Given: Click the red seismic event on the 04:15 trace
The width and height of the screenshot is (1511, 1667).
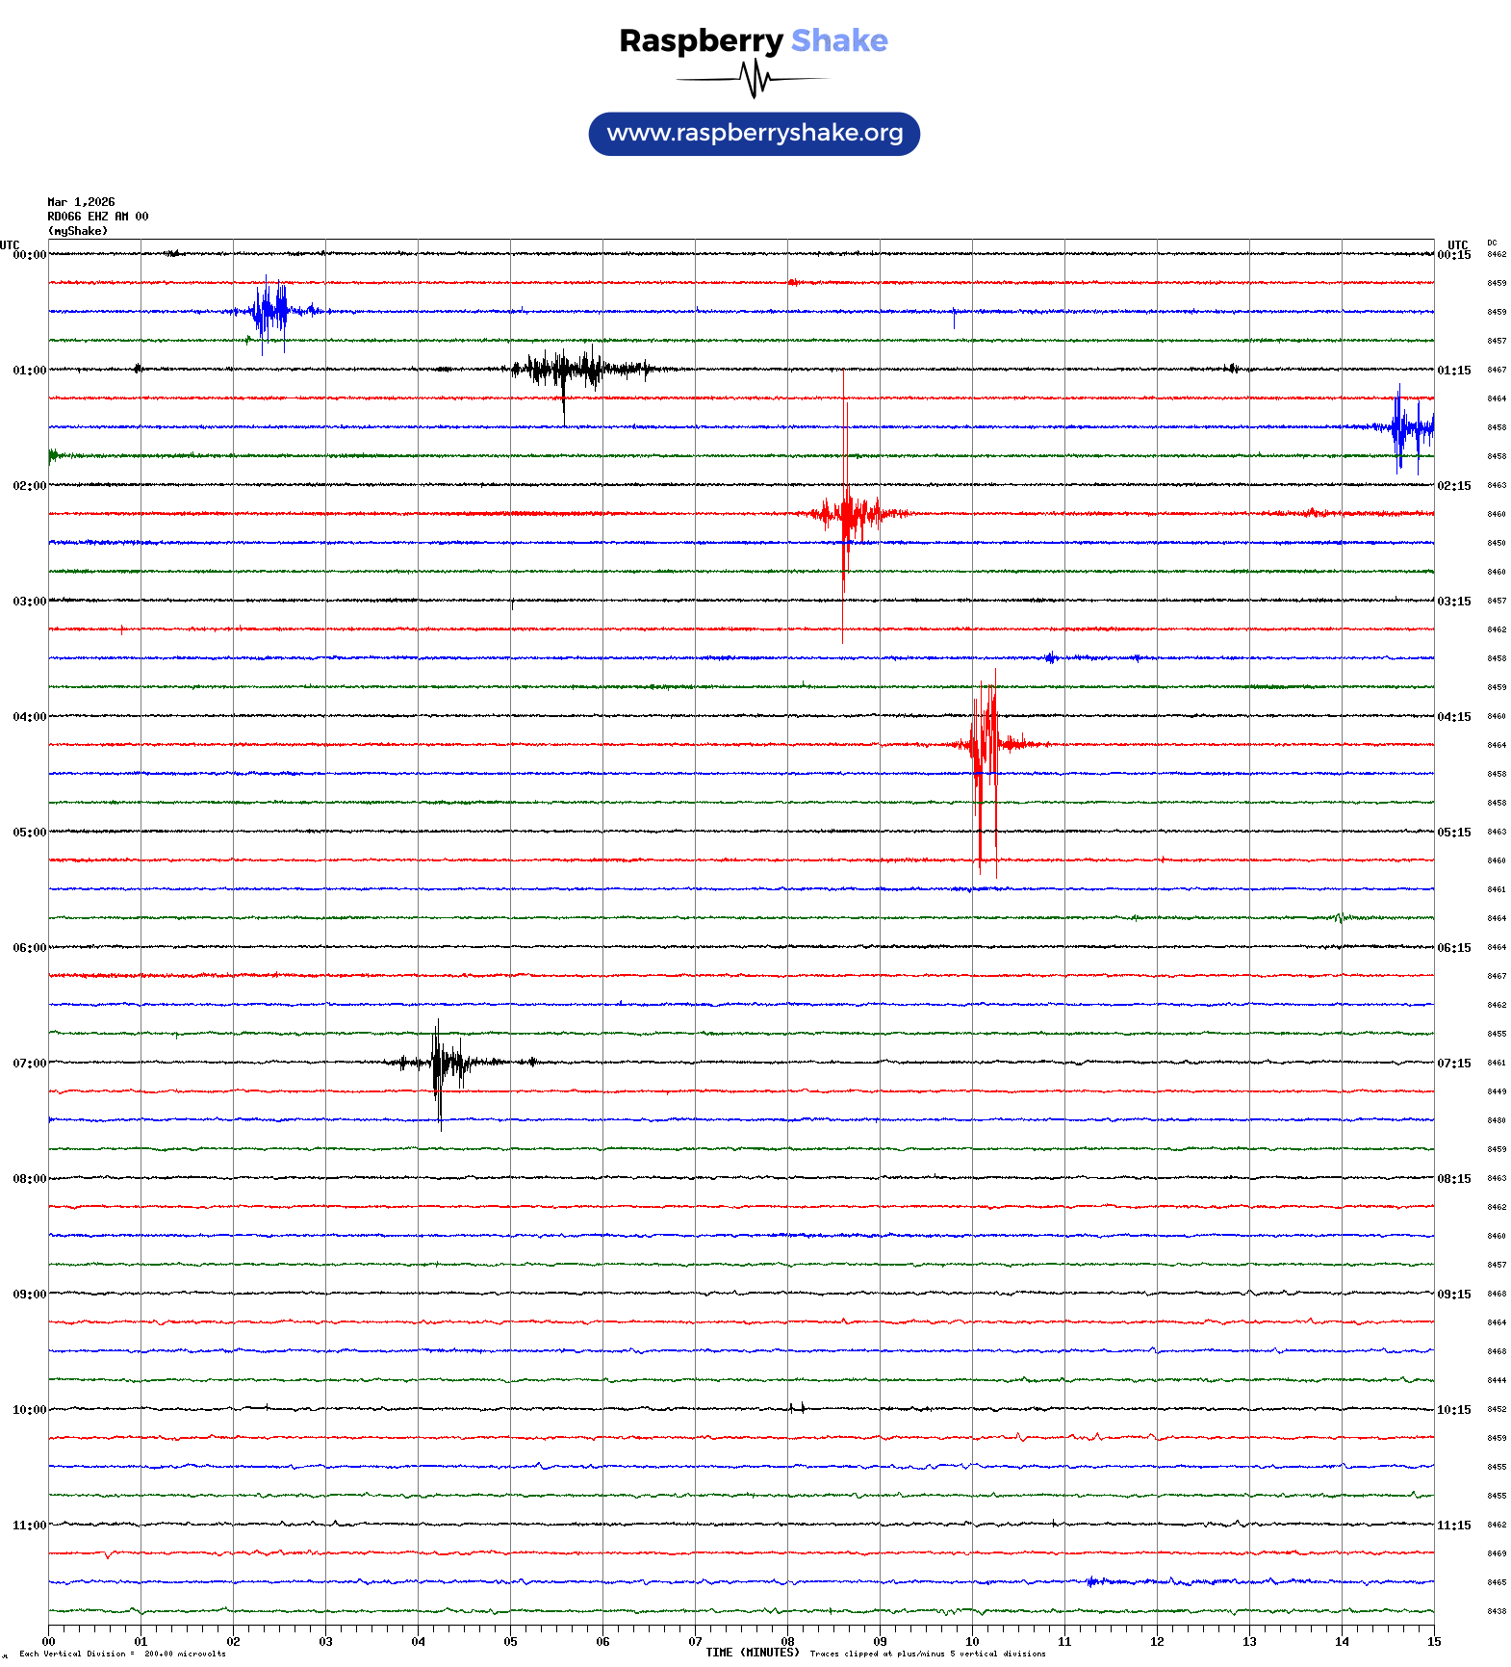Looking at the screenshot, I should [x=985, y=744].
